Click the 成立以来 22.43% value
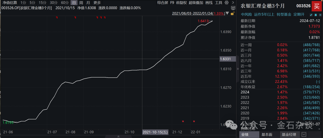This screenshot has height=138, width=323. point(281,81)
